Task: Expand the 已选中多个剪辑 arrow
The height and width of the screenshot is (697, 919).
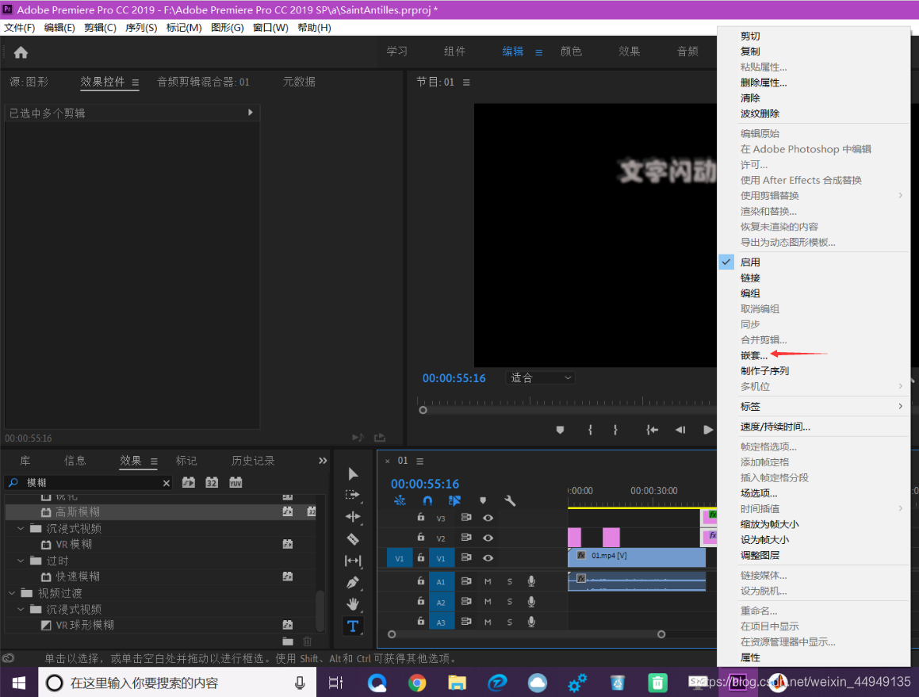Action: (251, 113)
